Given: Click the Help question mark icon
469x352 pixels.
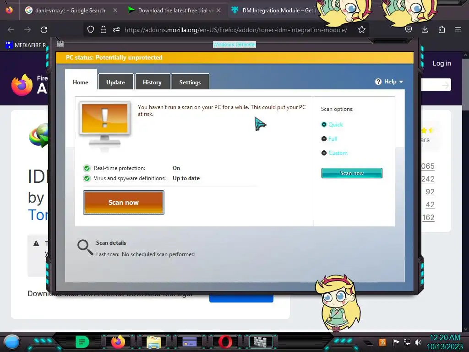Looking at the screenshot, I should click(378, 82).
